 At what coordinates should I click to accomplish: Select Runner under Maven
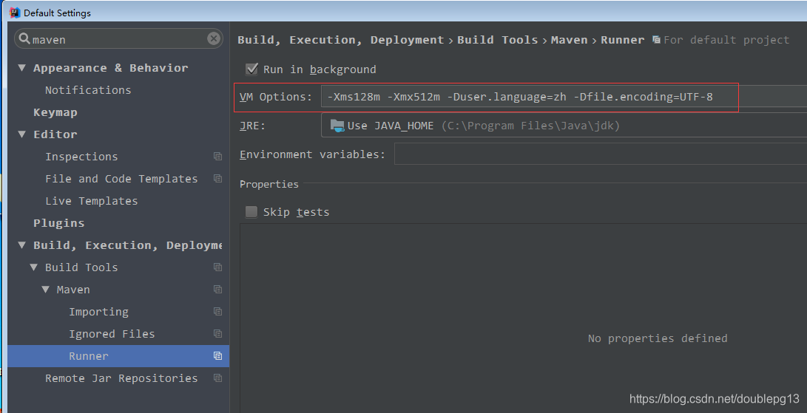pyautogui.click(x=89, y=356)
